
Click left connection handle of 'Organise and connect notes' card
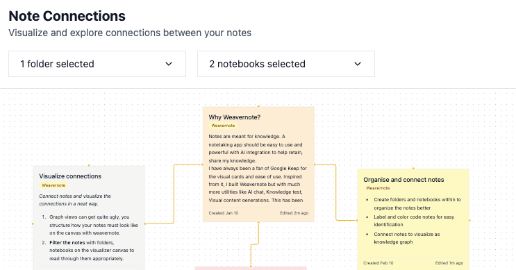tap(358, 220)
